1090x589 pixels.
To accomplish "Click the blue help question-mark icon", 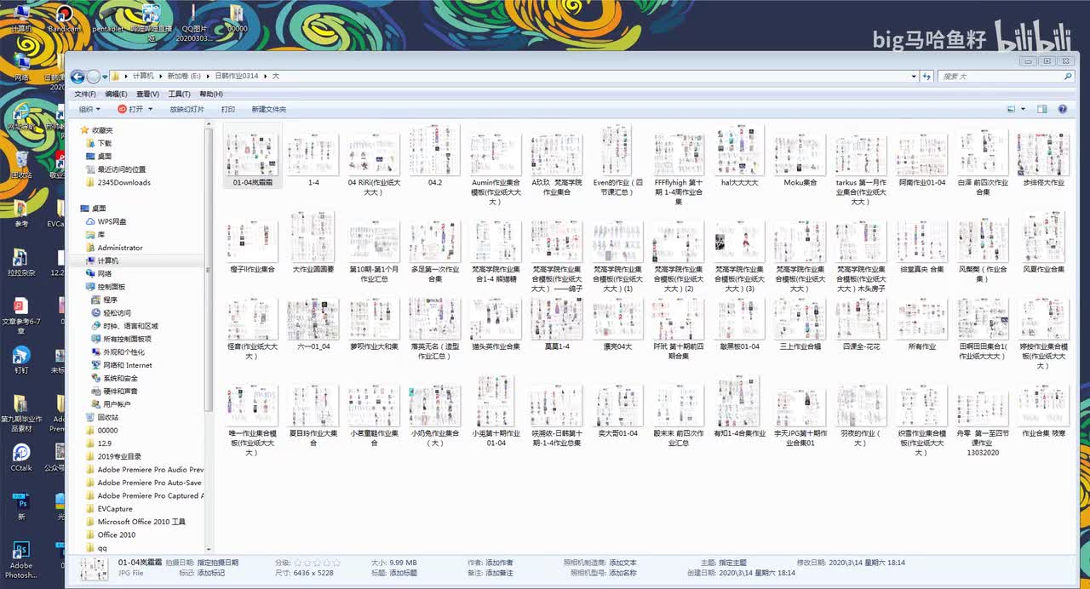I will tap(1062, 109).
